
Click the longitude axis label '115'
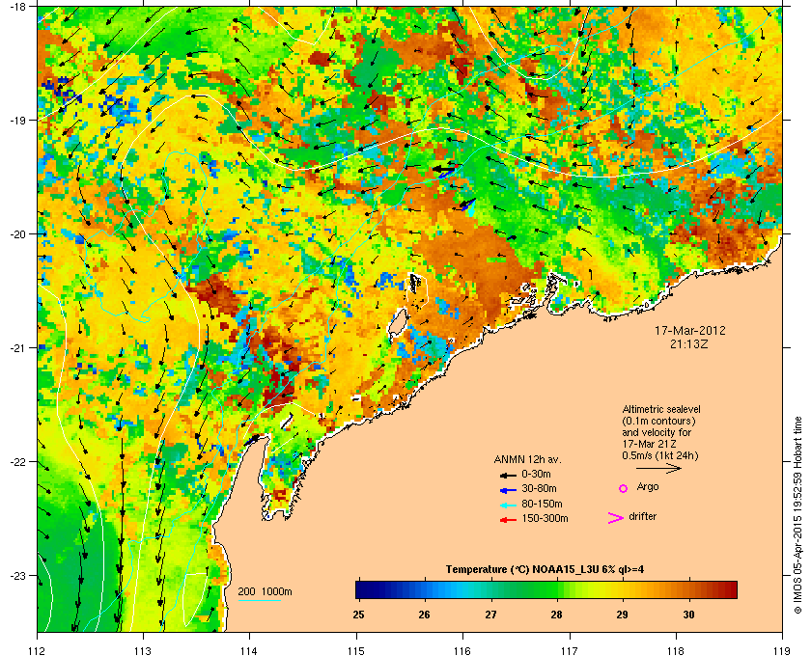pos(356,651)
